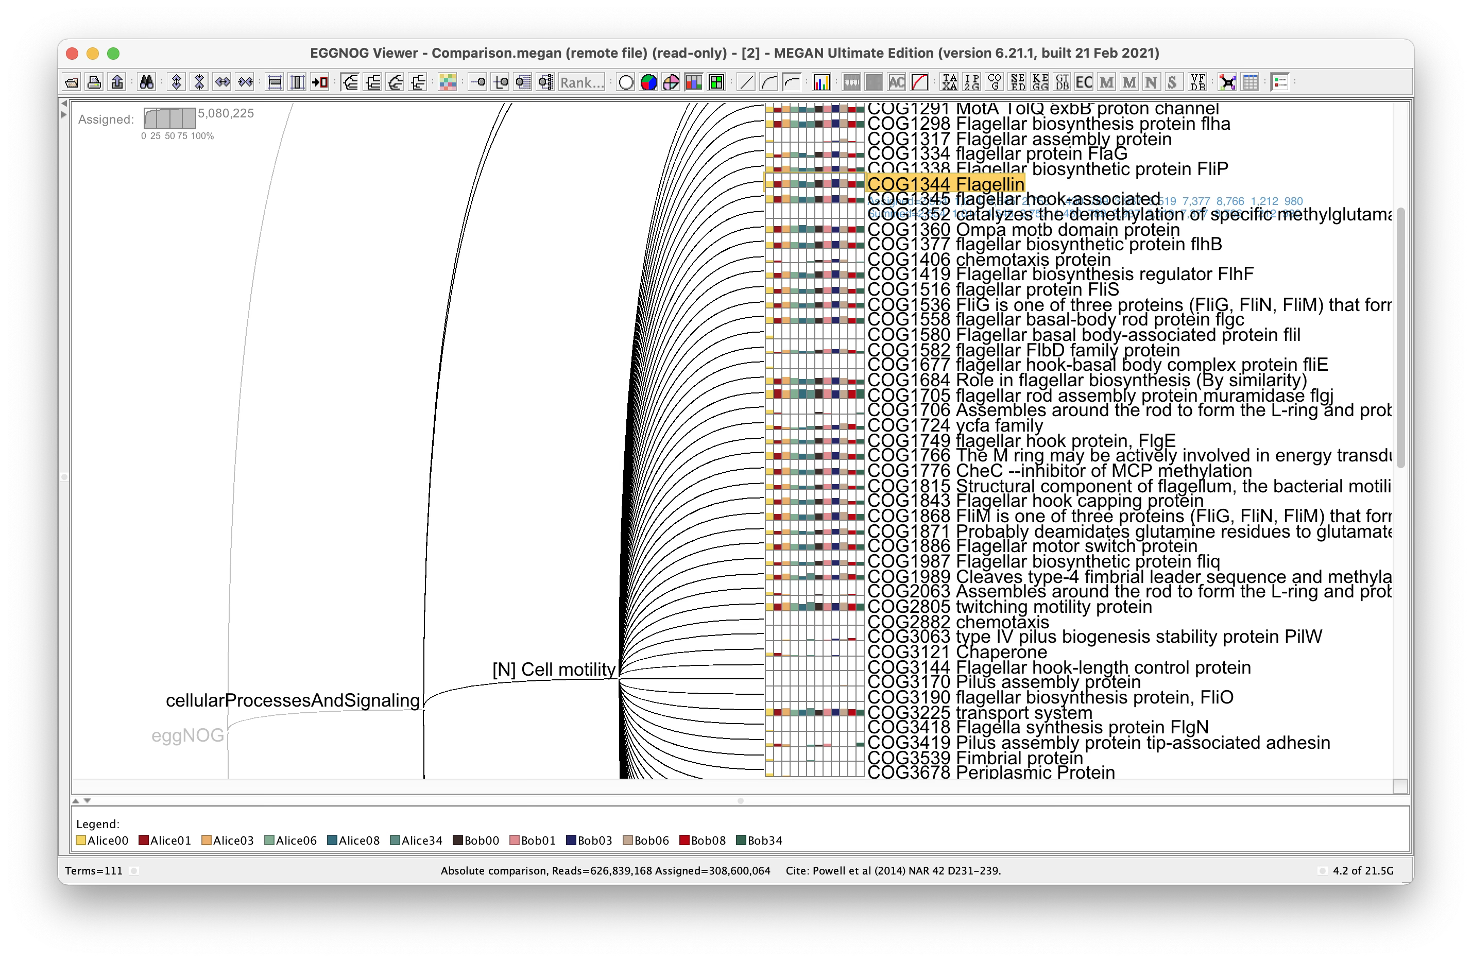
Task: Select COG1298 Flagellar biosynthesis protein flha
Action: pos(1049,124)
